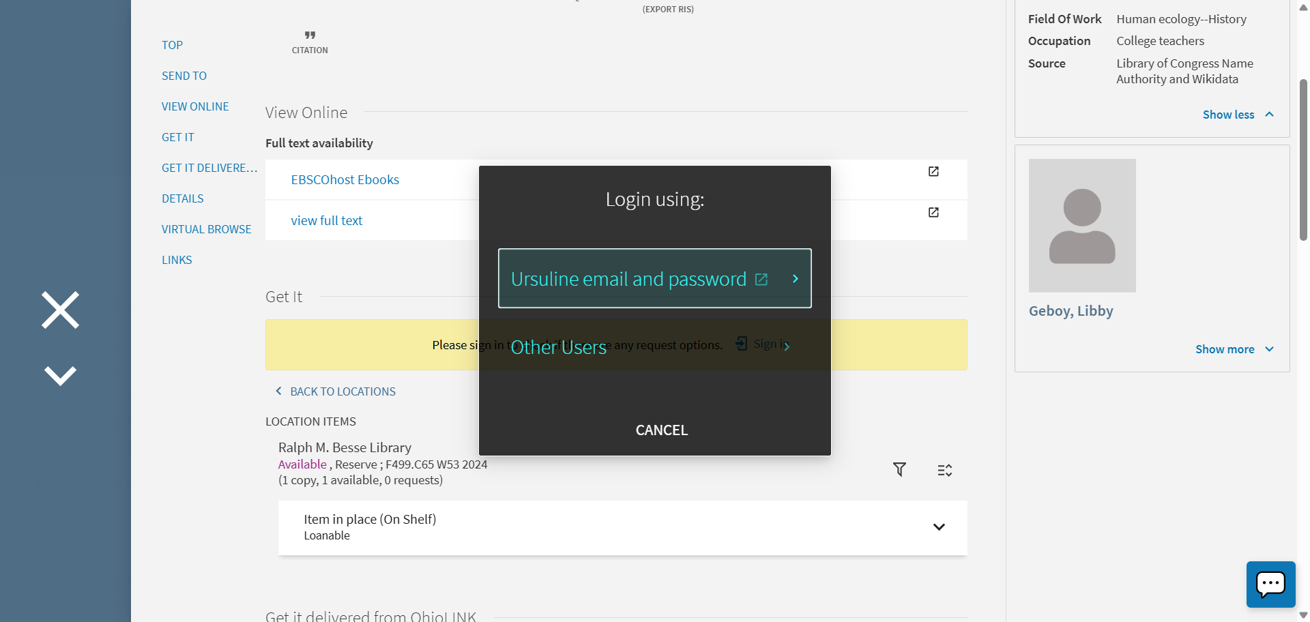
Task: Open view full text external link icon
Action: pos(933,213)
